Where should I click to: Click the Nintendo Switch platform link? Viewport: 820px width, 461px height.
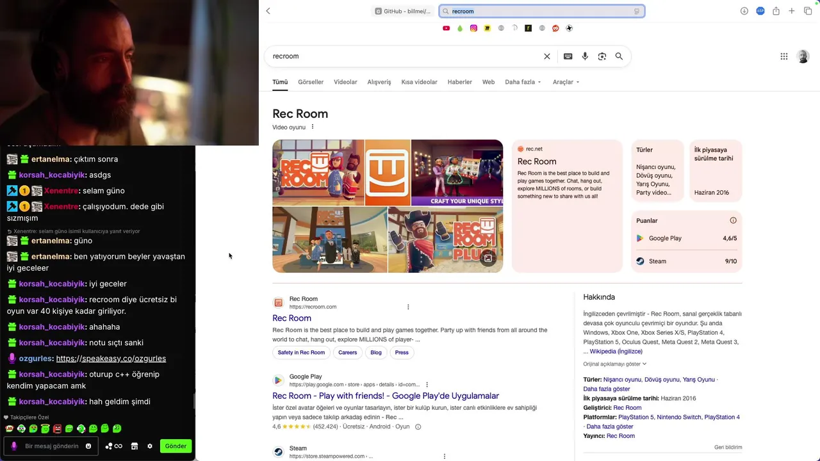pos(678,417)
